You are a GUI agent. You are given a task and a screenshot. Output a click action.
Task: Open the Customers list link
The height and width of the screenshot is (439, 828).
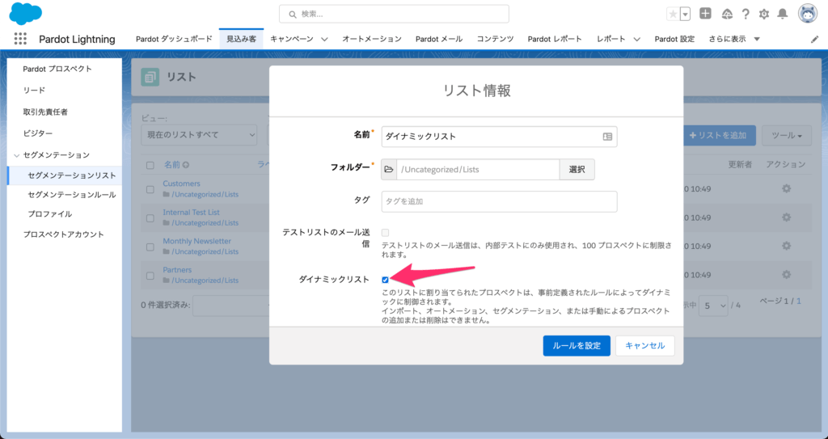tap(181, 184)
